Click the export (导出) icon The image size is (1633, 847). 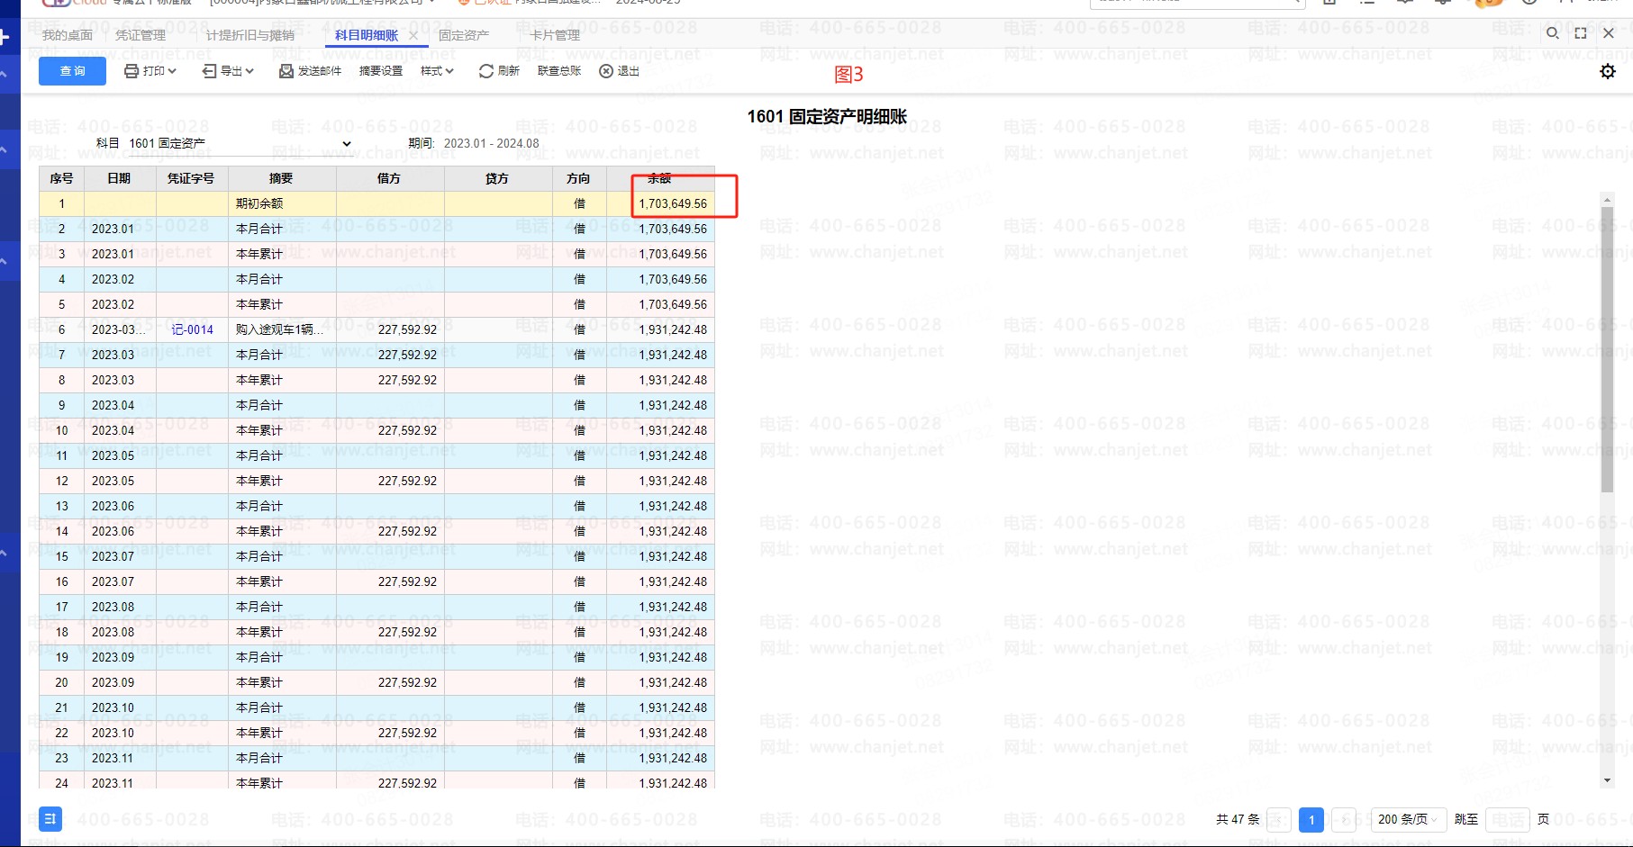pyautogui.click(x=209, y=71)
